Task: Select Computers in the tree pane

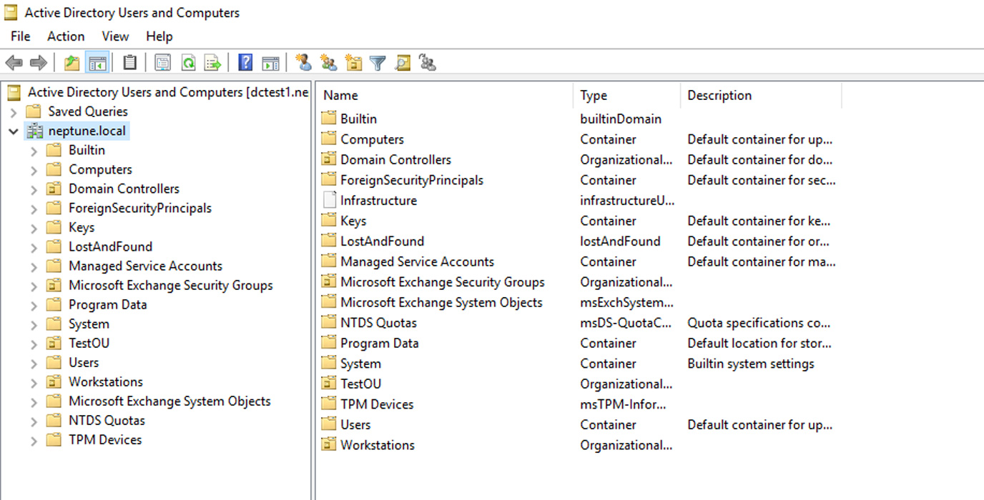Action: [x=100, y=170]
